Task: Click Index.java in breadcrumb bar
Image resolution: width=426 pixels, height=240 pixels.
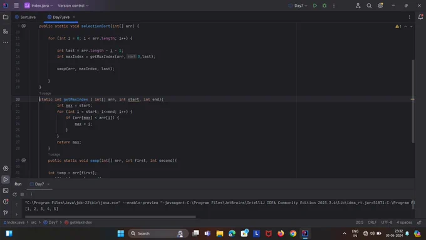Action: pyautogui.click(x=14, y=222)
